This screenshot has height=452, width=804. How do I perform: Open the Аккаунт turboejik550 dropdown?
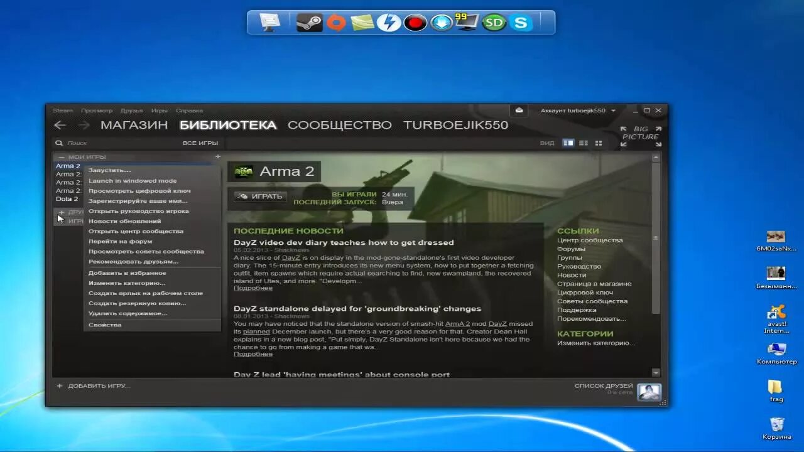tap(578, 110)
